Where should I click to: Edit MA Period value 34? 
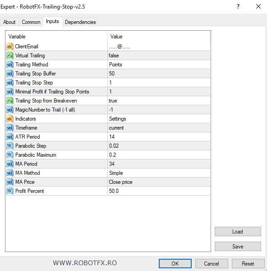(x=159, y=164)
